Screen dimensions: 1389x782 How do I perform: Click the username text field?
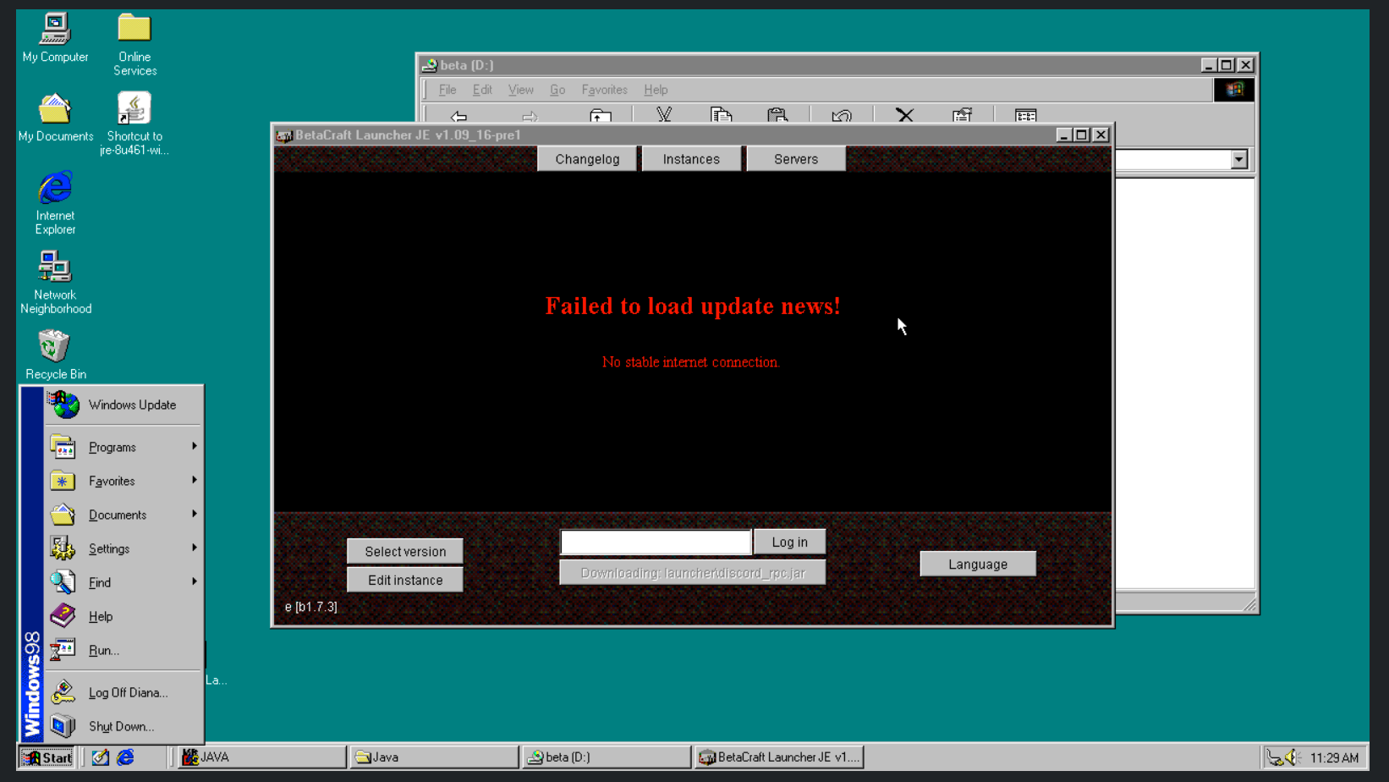[656, 542]
